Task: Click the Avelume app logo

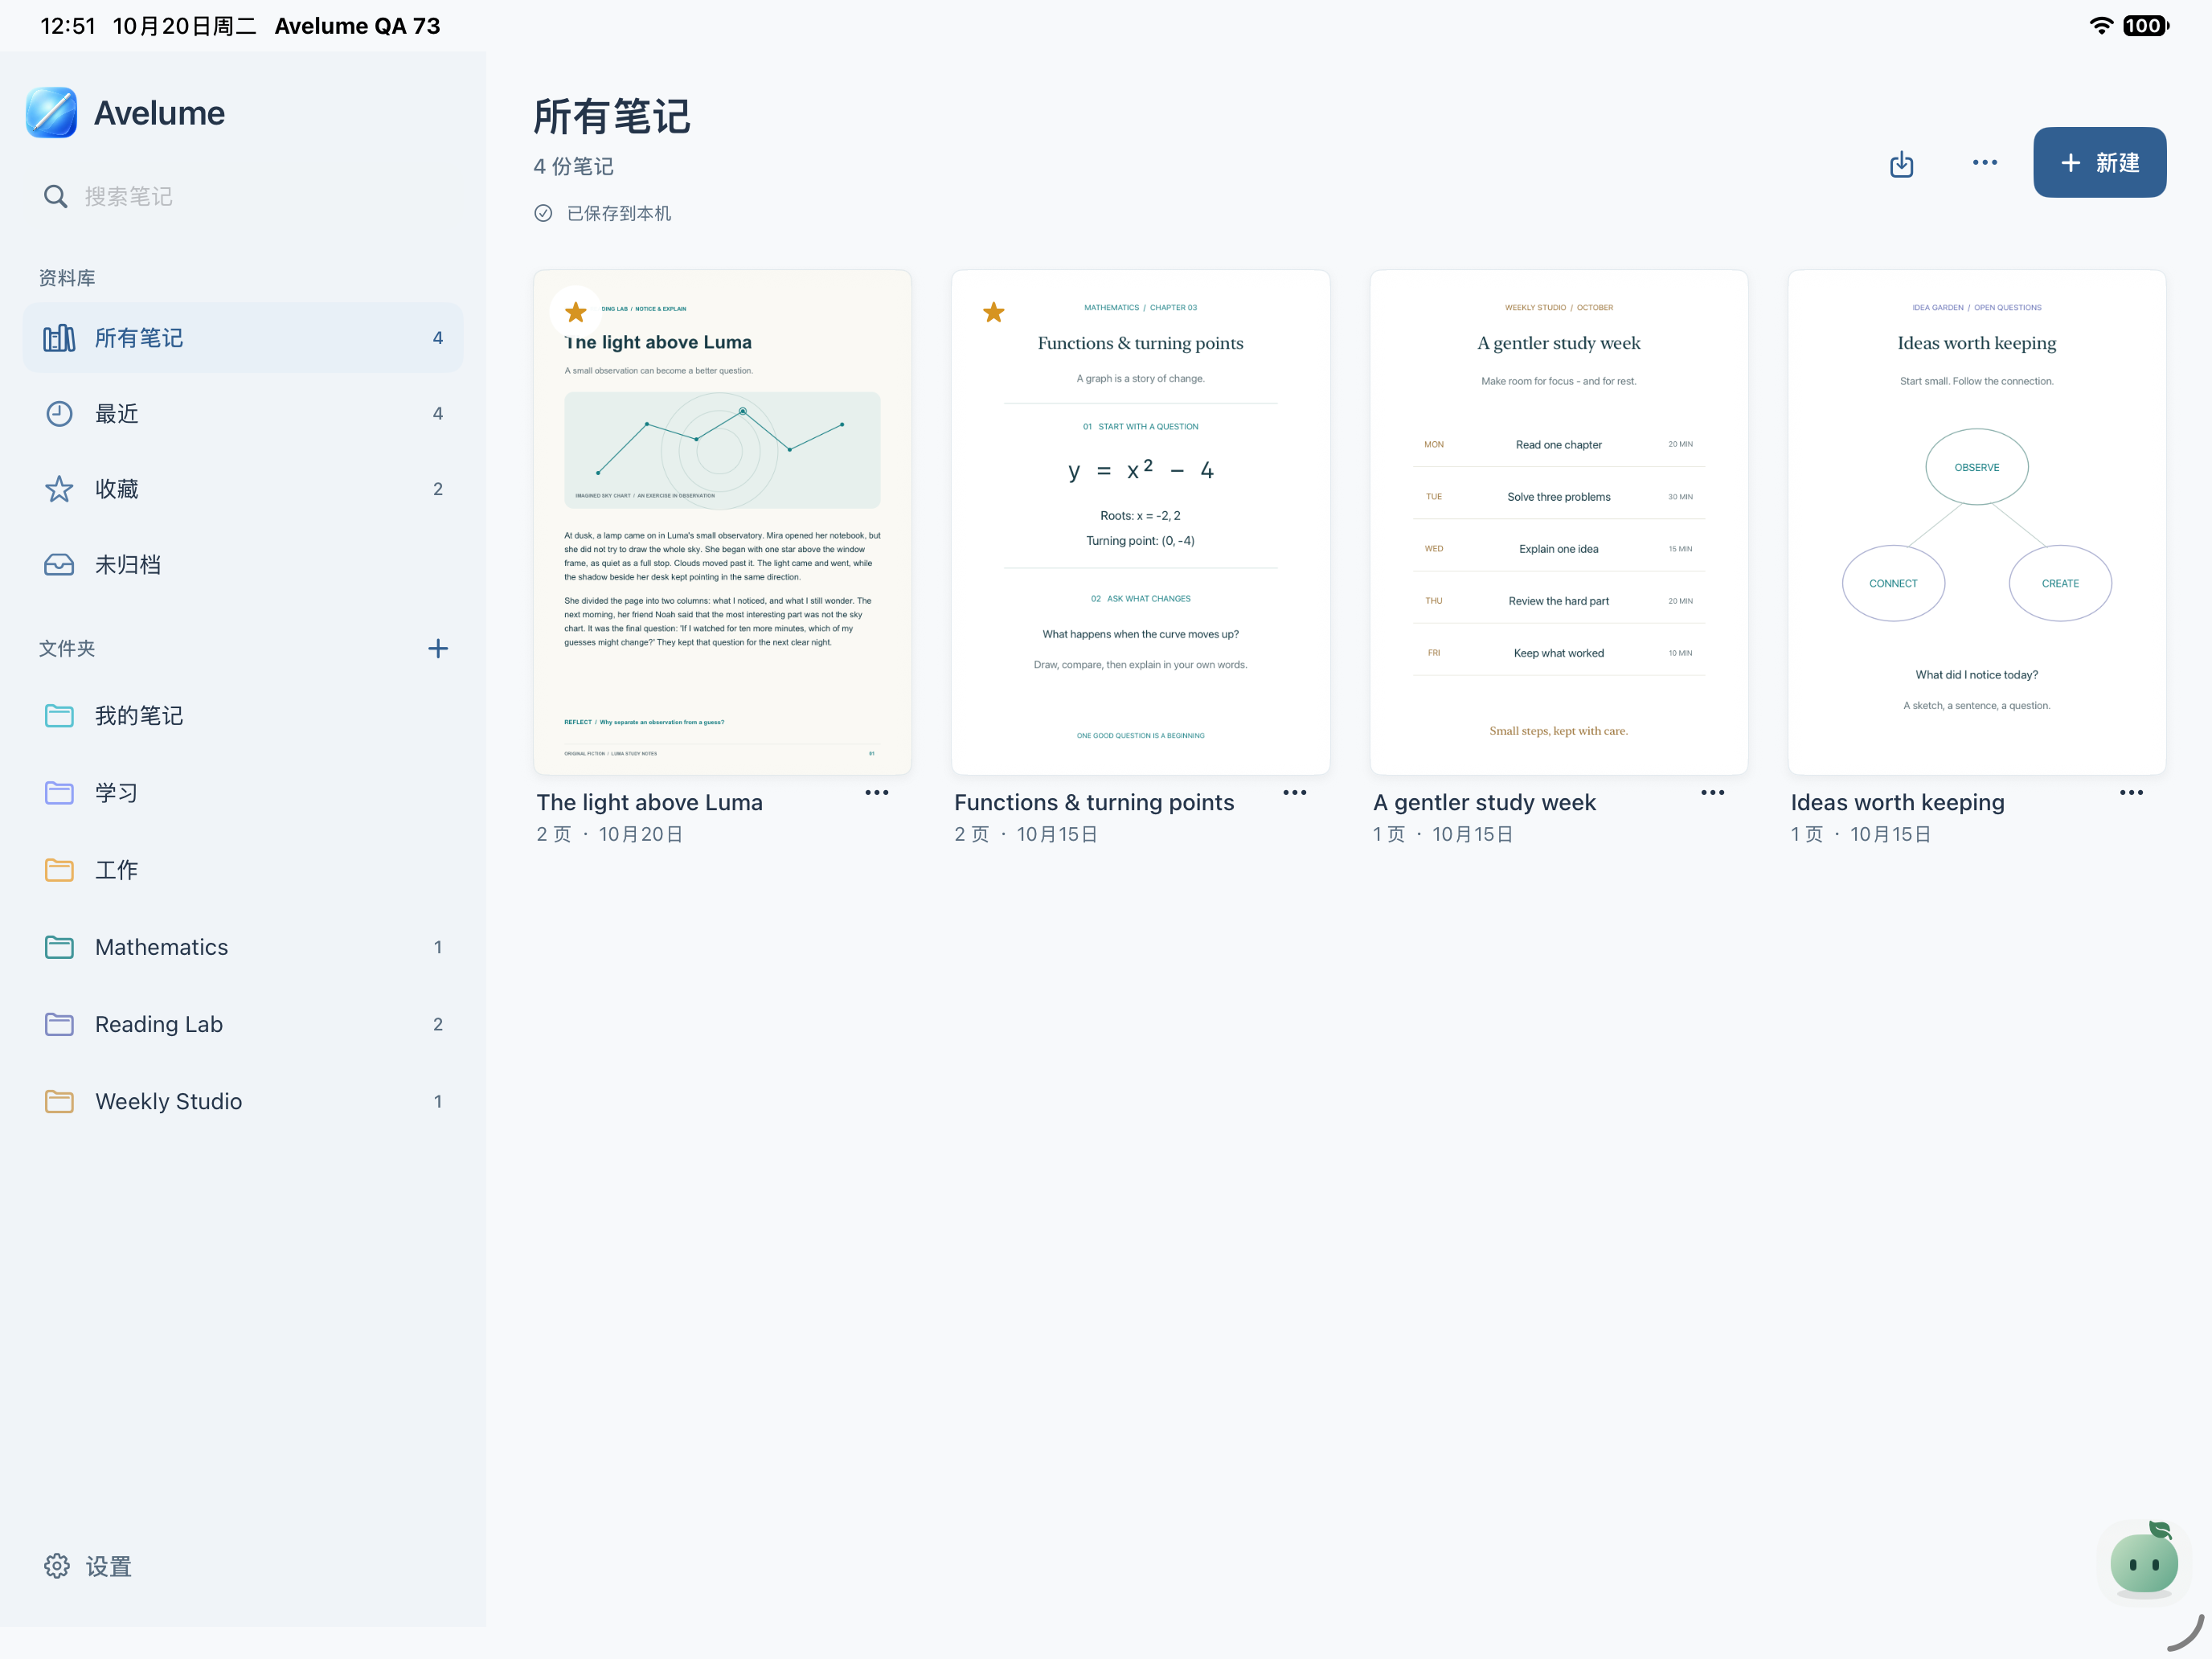Action: click(x=51, y=112)
